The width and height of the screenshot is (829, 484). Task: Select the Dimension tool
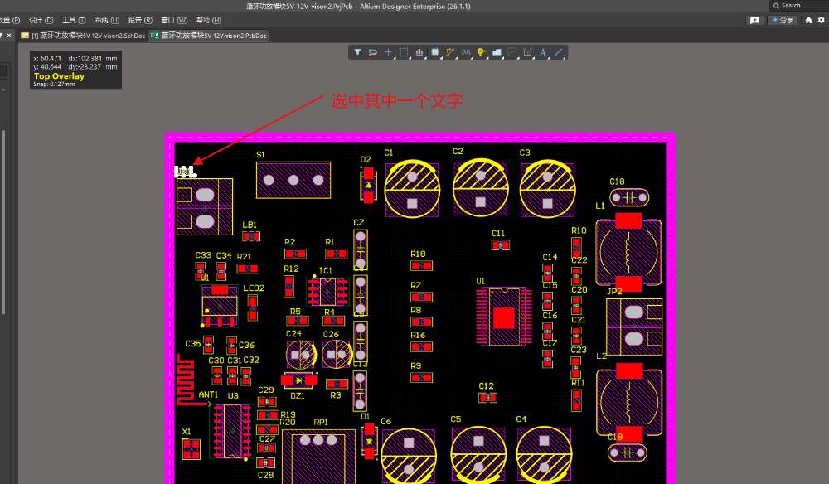[x=527, y=52]
